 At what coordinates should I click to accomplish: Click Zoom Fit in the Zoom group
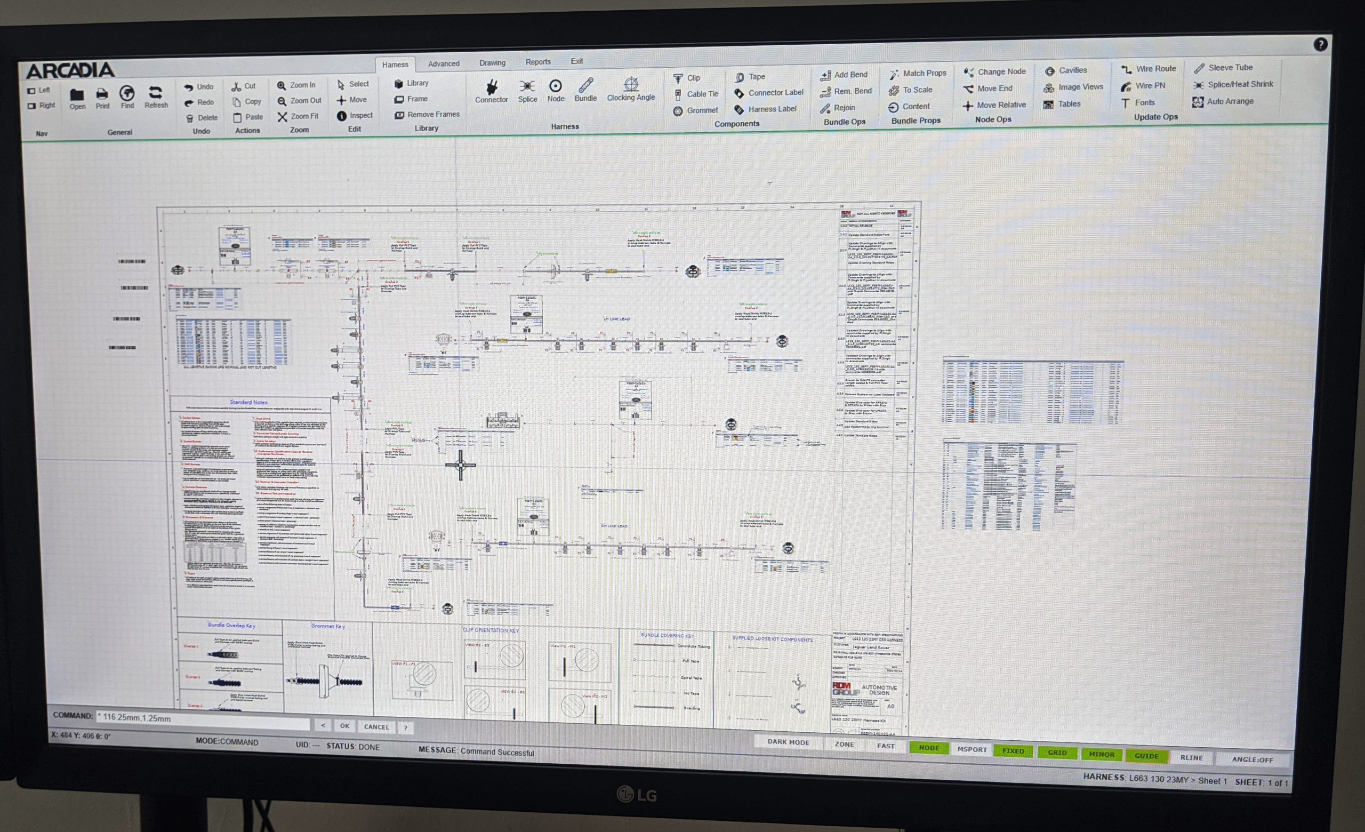coord(299,116)
